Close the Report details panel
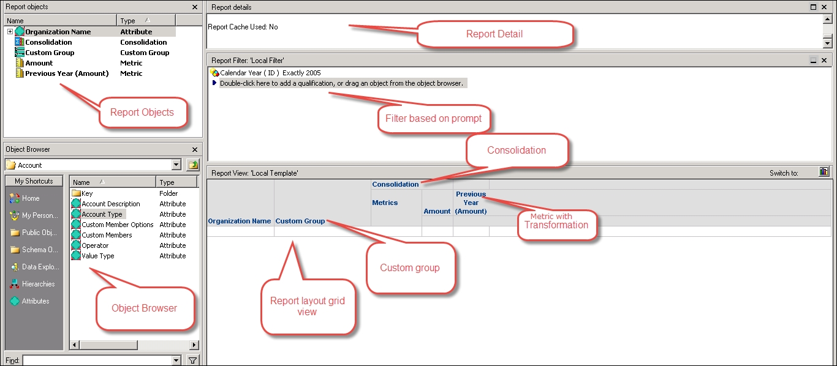Image resolution: width=837 pixels, height=366 pixels. [x=824, y=7]
